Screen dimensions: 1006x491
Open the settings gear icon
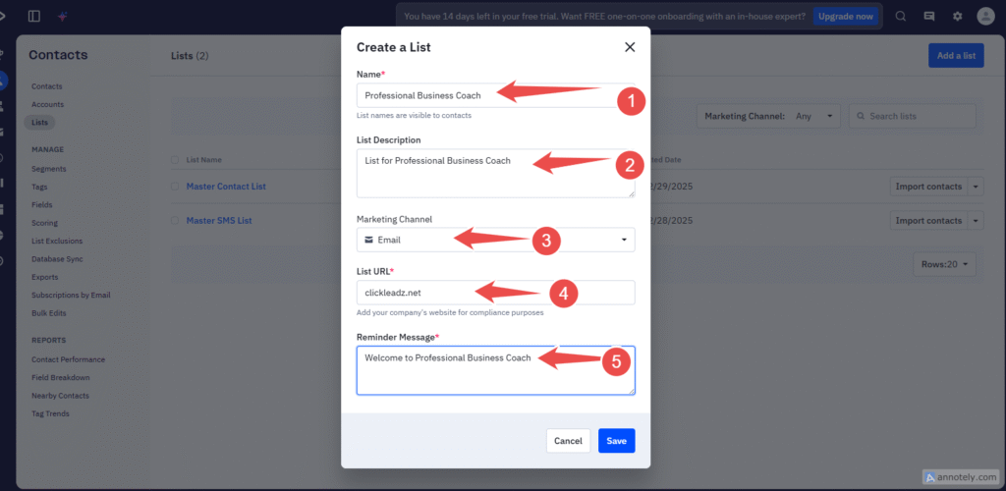(957, 16)
